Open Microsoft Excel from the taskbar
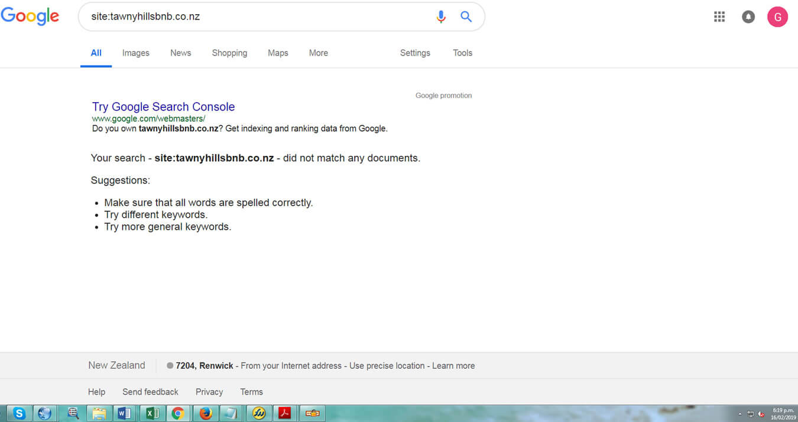Viewport: 798px width, 422px height. click(x=152, y=413)
